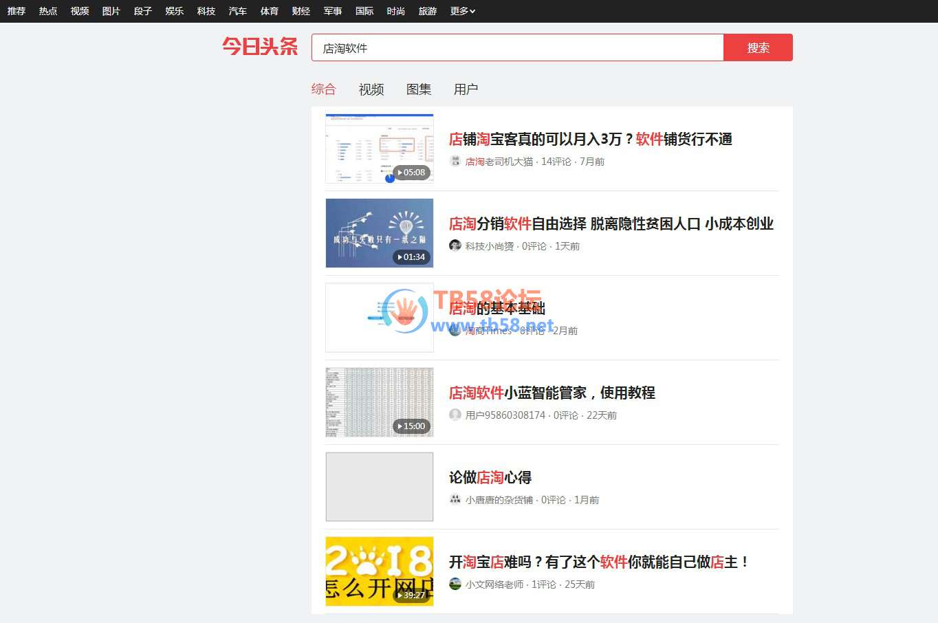Open the 军事 channel
The image size is (938, 623).
click(x=333, y=11)
